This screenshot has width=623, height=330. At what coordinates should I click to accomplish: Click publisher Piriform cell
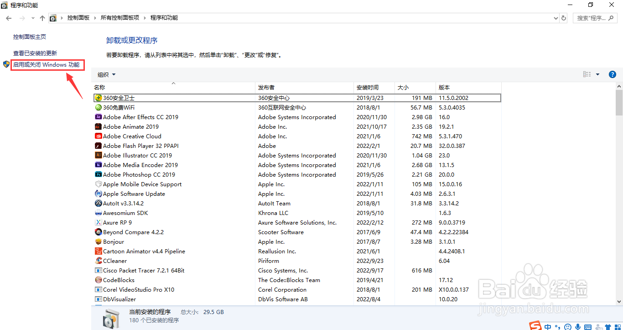(x=269, y=261)
